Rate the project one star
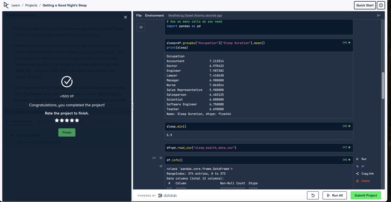 (x=57, y=120)
